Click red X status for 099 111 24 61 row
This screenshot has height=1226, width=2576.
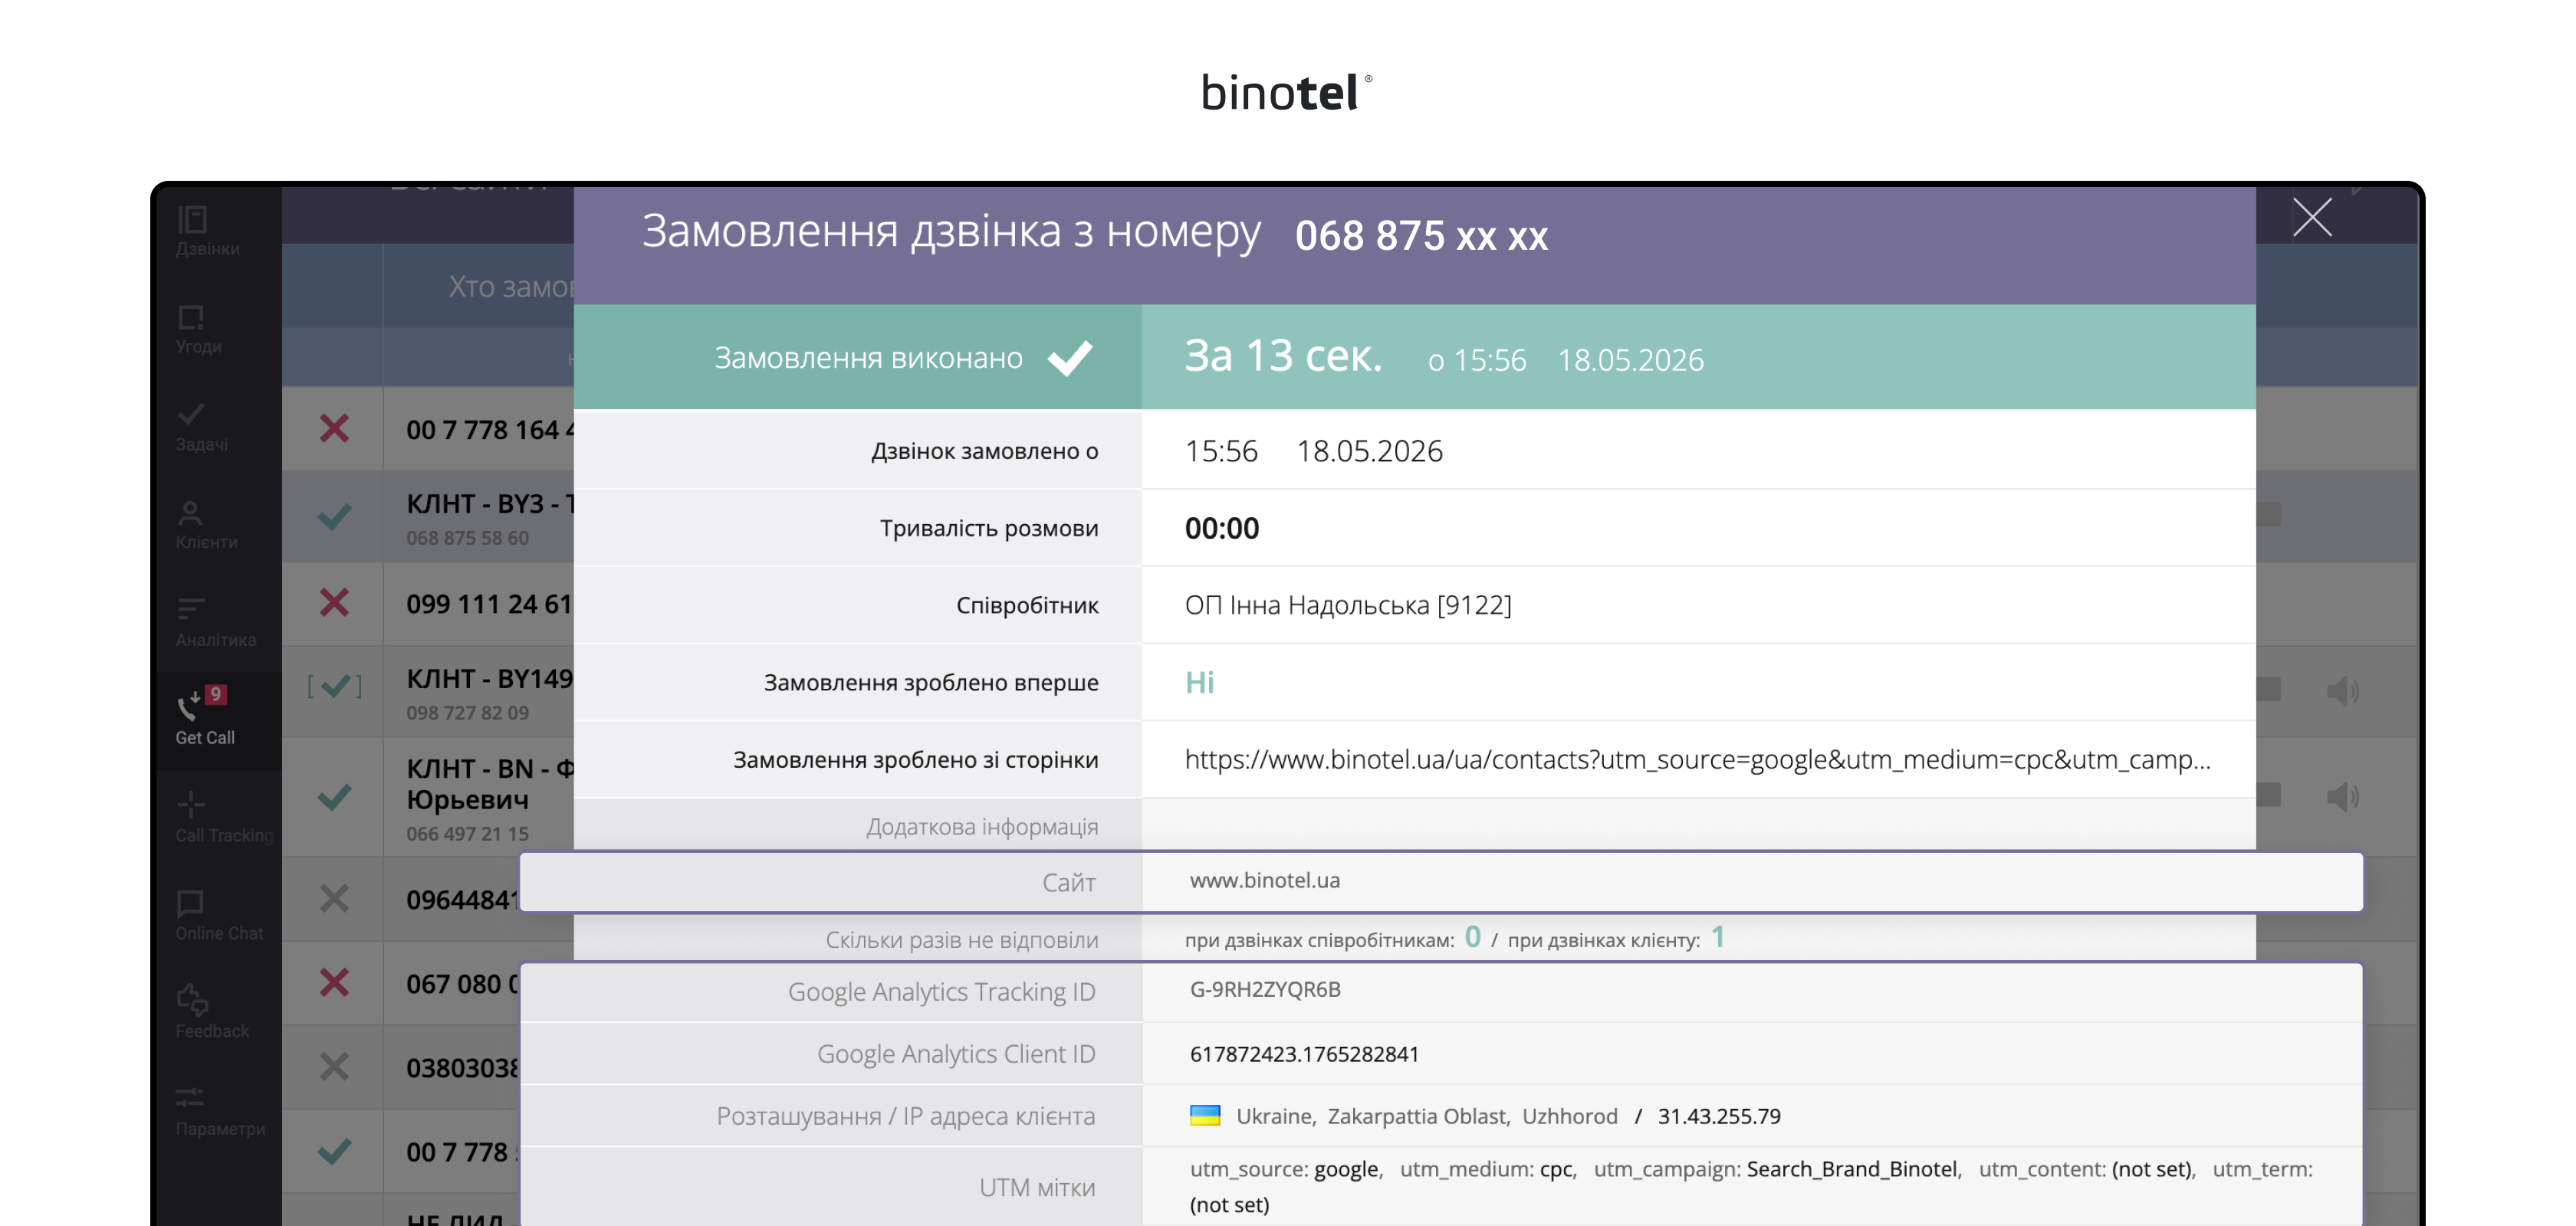pyautogui.click(x=334, y=602)
